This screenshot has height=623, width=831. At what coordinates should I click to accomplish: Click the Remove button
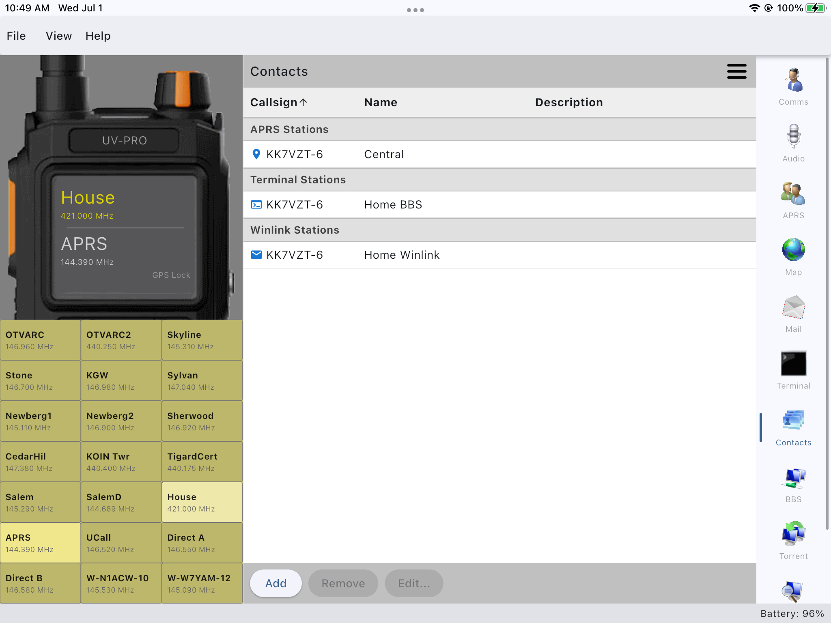coord(343,583)
